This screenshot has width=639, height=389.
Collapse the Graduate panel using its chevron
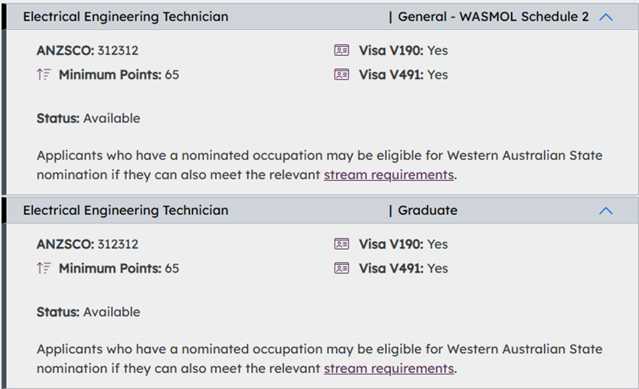point(606,211)
